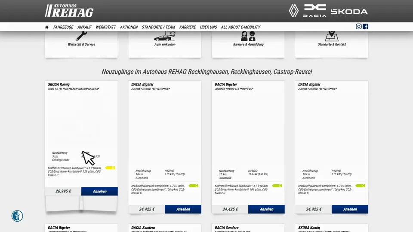Click Ansehen on the second card, first Dacia Bigster
This screenshot has width=413, height=232.
[183, 209]
